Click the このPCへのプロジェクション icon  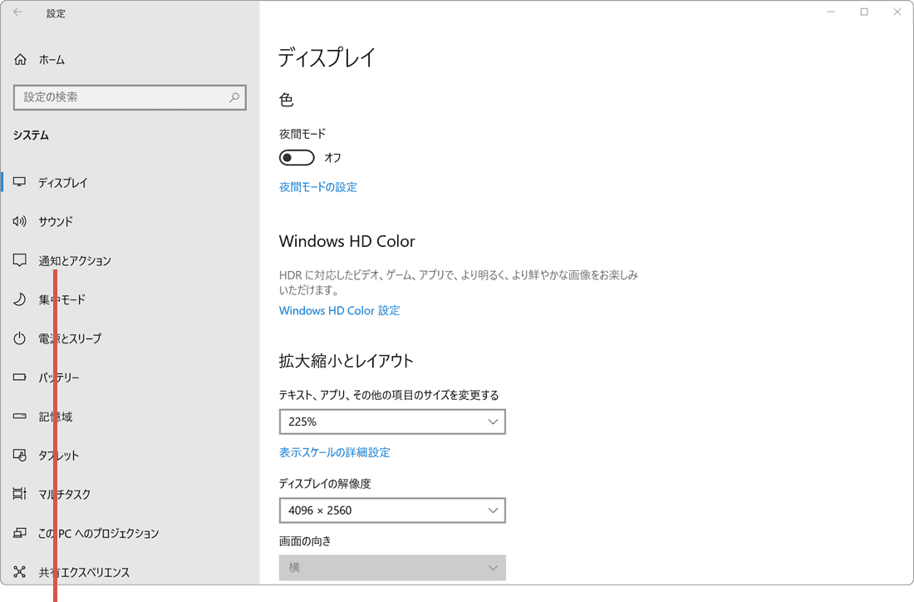tap(20, 532)
